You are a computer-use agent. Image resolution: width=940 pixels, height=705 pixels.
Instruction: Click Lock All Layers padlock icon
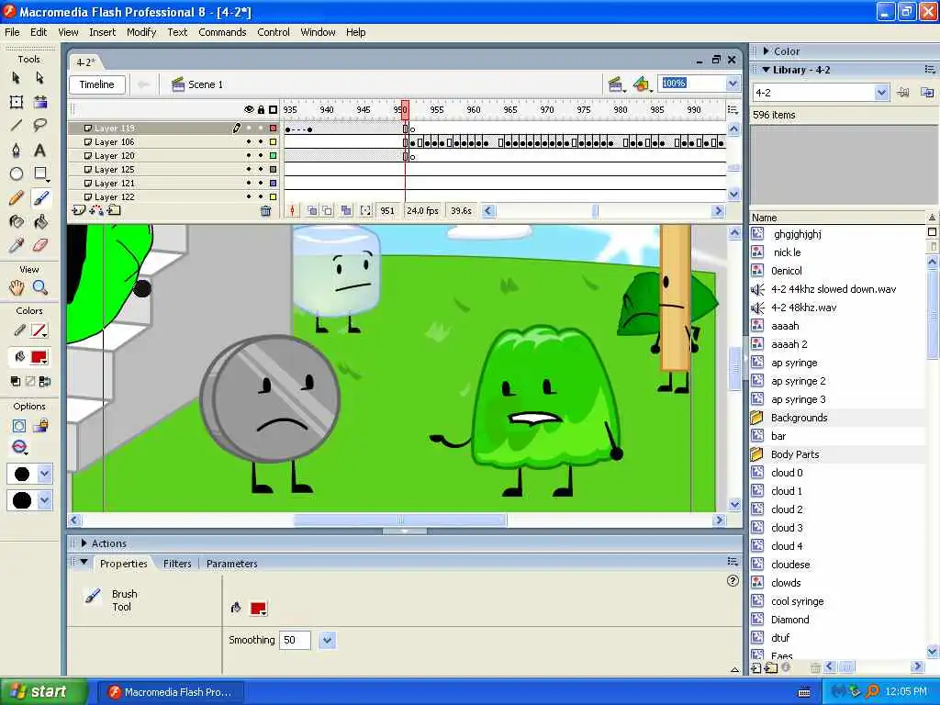pos(261,110)
